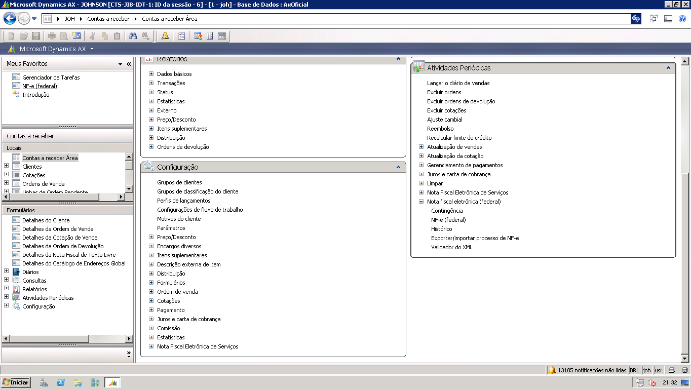The width and height of the screenshot is (691, 389).
Task: Click the Print preview magnifier icon
Action: (64, 36)
